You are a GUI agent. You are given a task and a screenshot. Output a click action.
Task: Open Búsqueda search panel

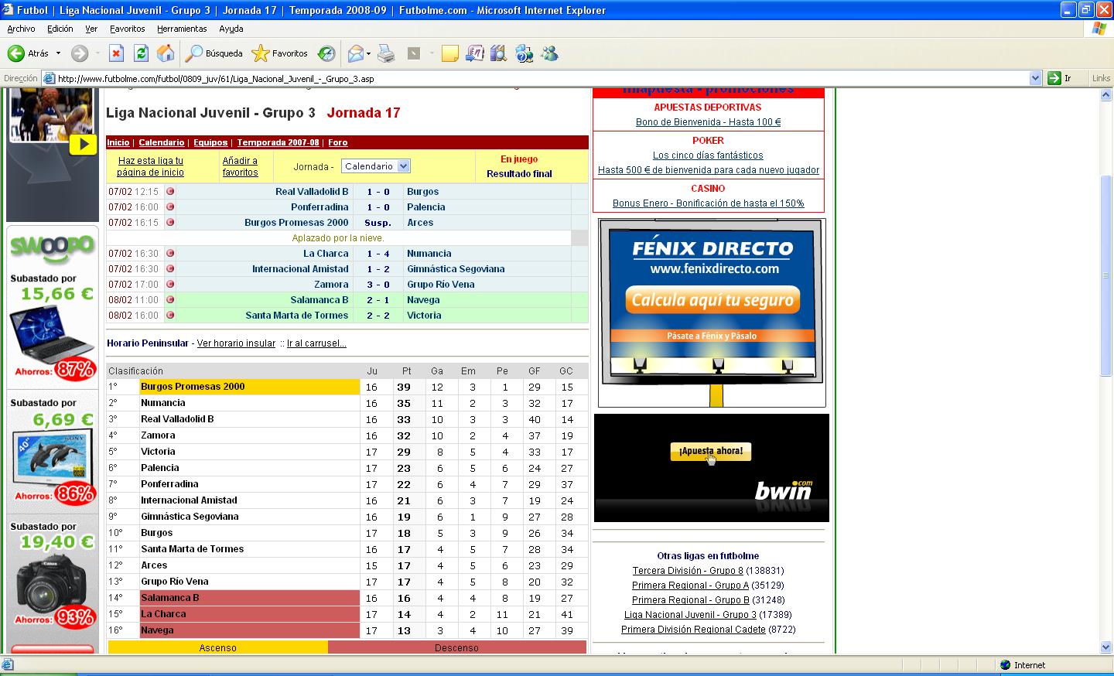click(x=214, y=53)
